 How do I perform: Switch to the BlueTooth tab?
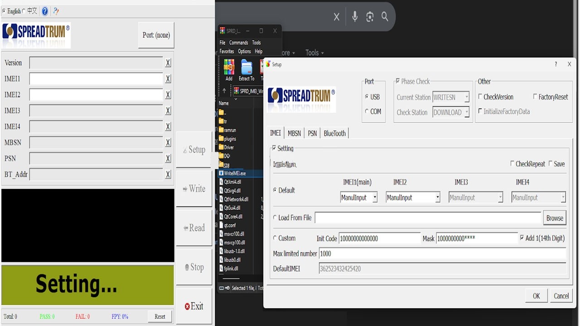click(334, 133)
